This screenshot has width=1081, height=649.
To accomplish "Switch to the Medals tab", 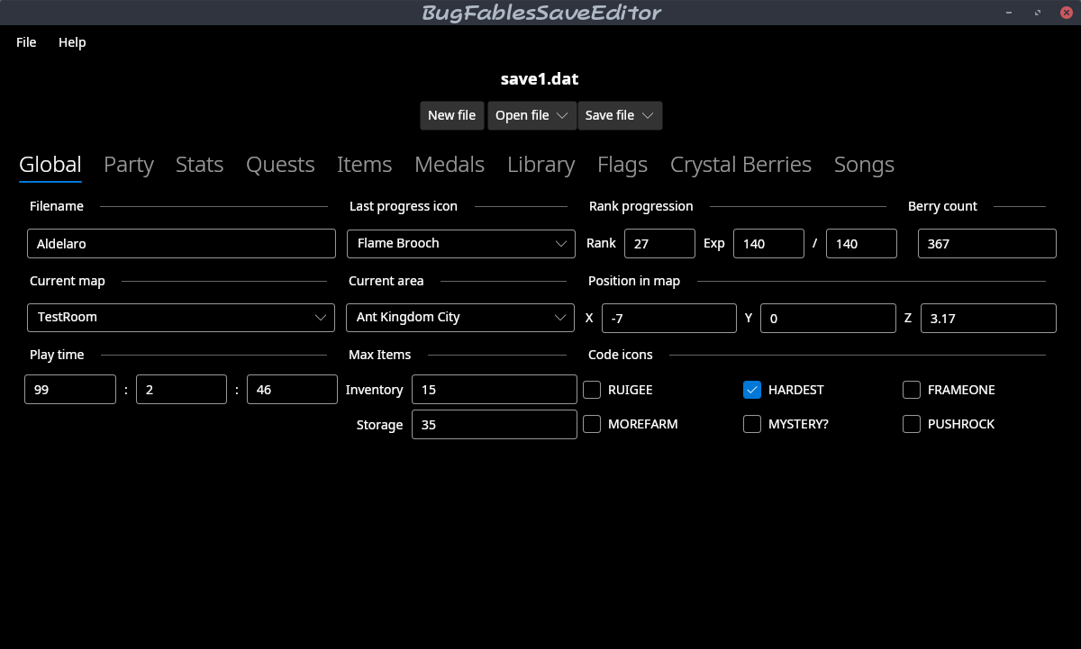I will [x=450, y=165].
